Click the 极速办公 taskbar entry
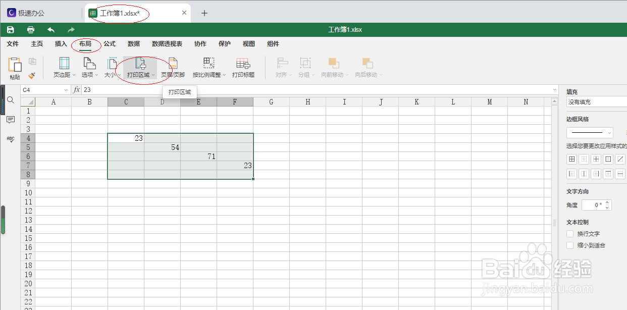 point(30,12)
